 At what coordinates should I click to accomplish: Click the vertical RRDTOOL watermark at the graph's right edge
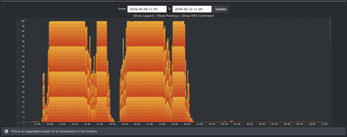click(329, 30)
